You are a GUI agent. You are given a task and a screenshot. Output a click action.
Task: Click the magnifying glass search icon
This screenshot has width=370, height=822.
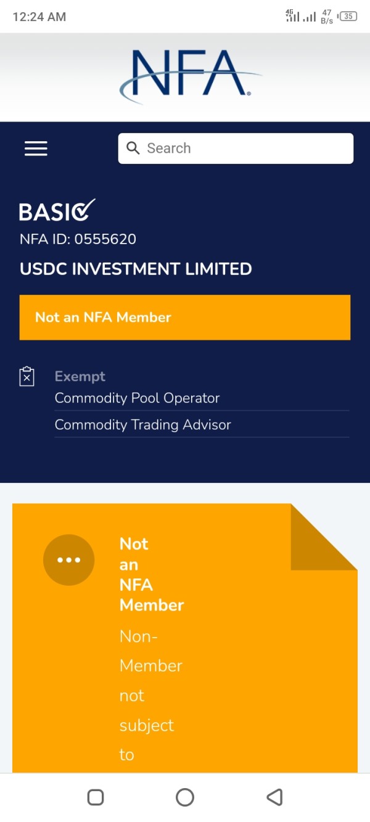(x=133, y=148)
